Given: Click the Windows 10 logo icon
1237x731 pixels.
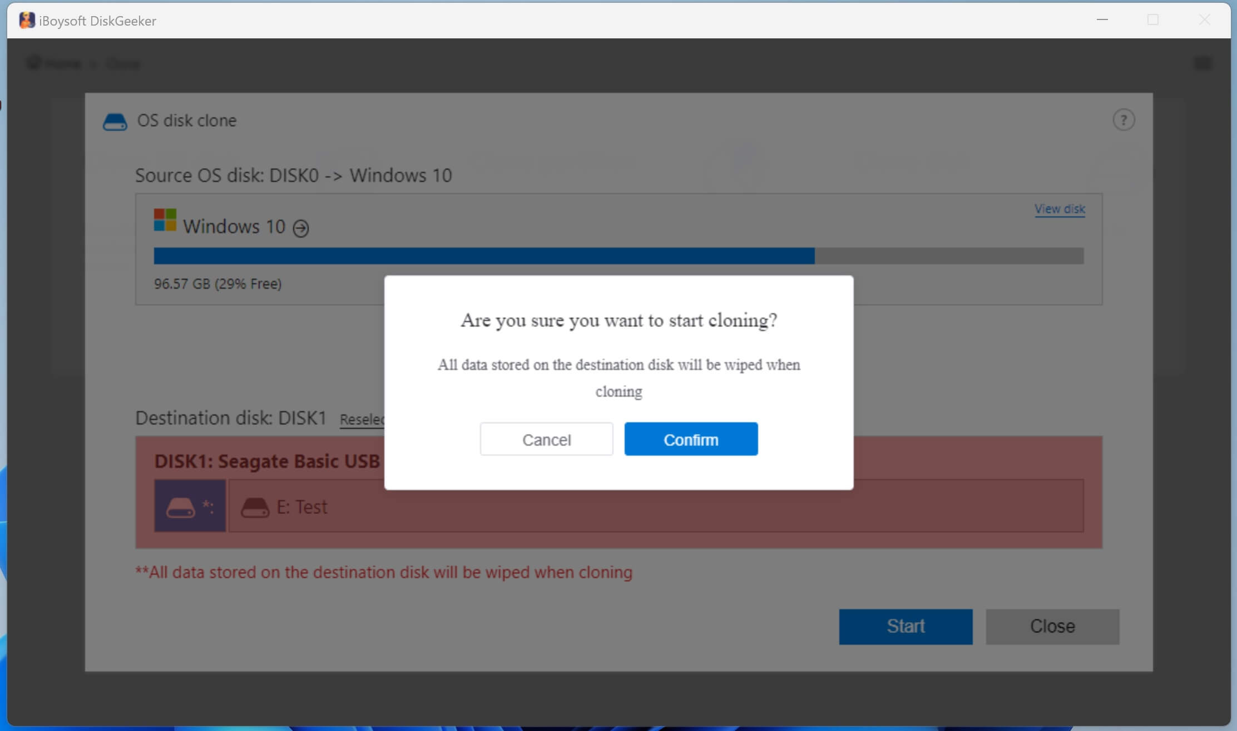Looking at the screenshot, I should tap(165, 220).
